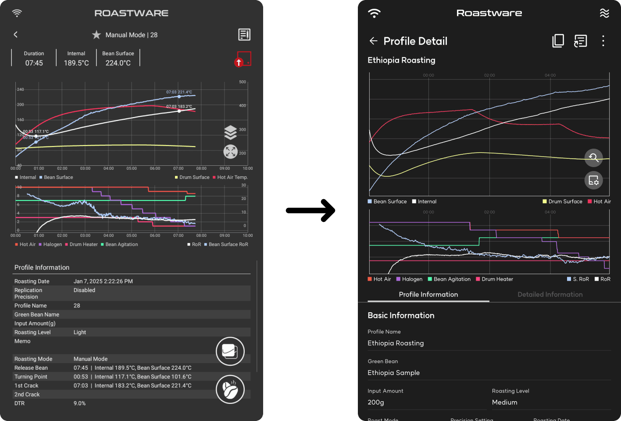
Task: Click the Profile Name field Ethiopia Roasting
Action: click(489, 343)
